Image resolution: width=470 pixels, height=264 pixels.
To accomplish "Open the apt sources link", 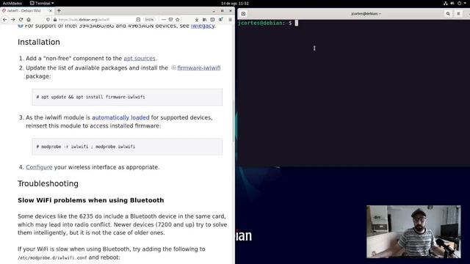I will click(x=140, y=59).
